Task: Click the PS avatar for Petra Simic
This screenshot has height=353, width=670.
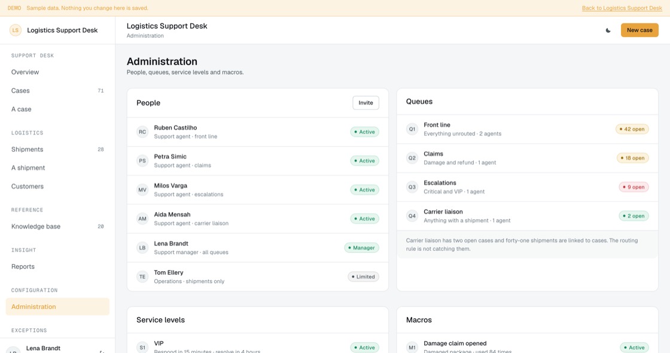Action: (142, 161)
